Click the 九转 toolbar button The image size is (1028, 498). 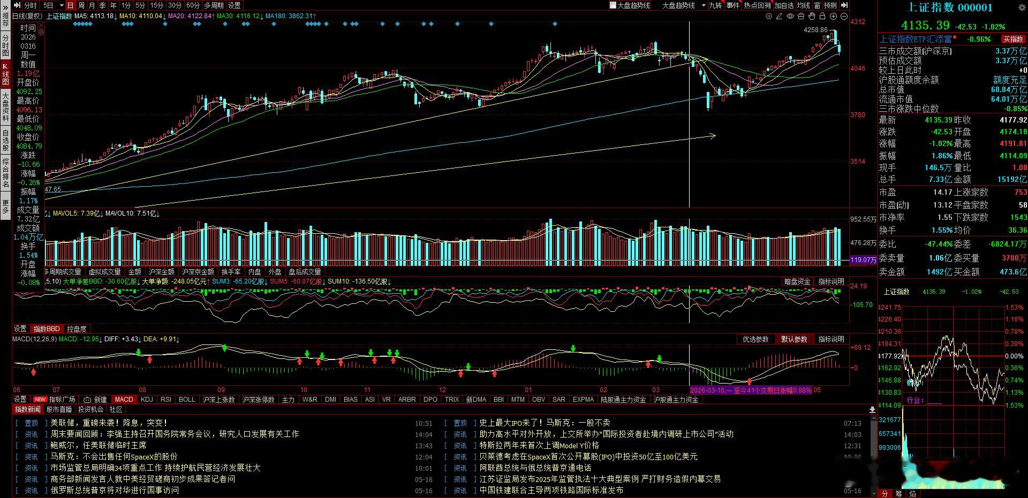[715, 5]
